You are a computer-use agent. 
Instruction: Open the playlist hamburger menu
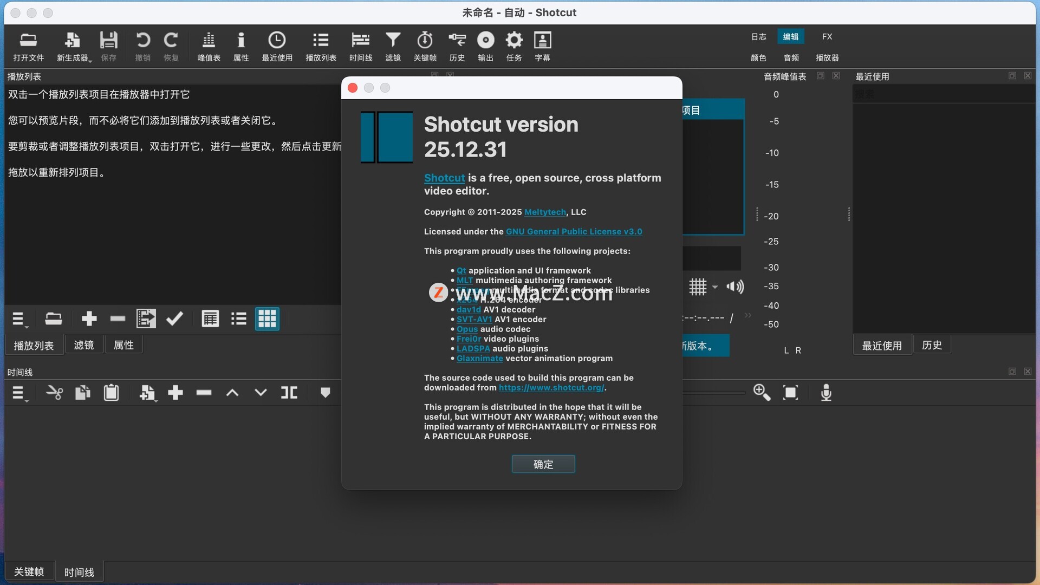click(x=18, y=319)
